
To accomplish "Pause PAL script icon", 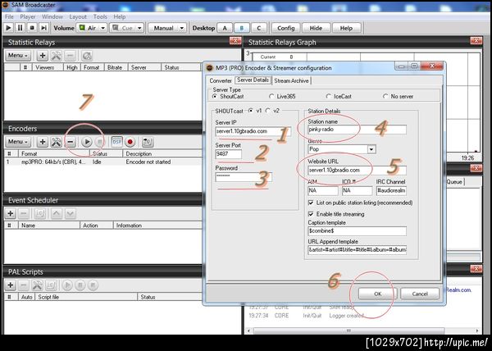I will click(x=80, y=285).
